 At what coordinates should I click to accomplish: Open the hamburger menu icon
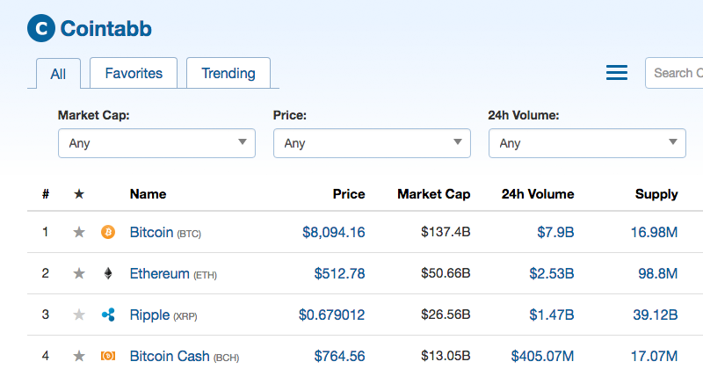[x=617, y=73]
